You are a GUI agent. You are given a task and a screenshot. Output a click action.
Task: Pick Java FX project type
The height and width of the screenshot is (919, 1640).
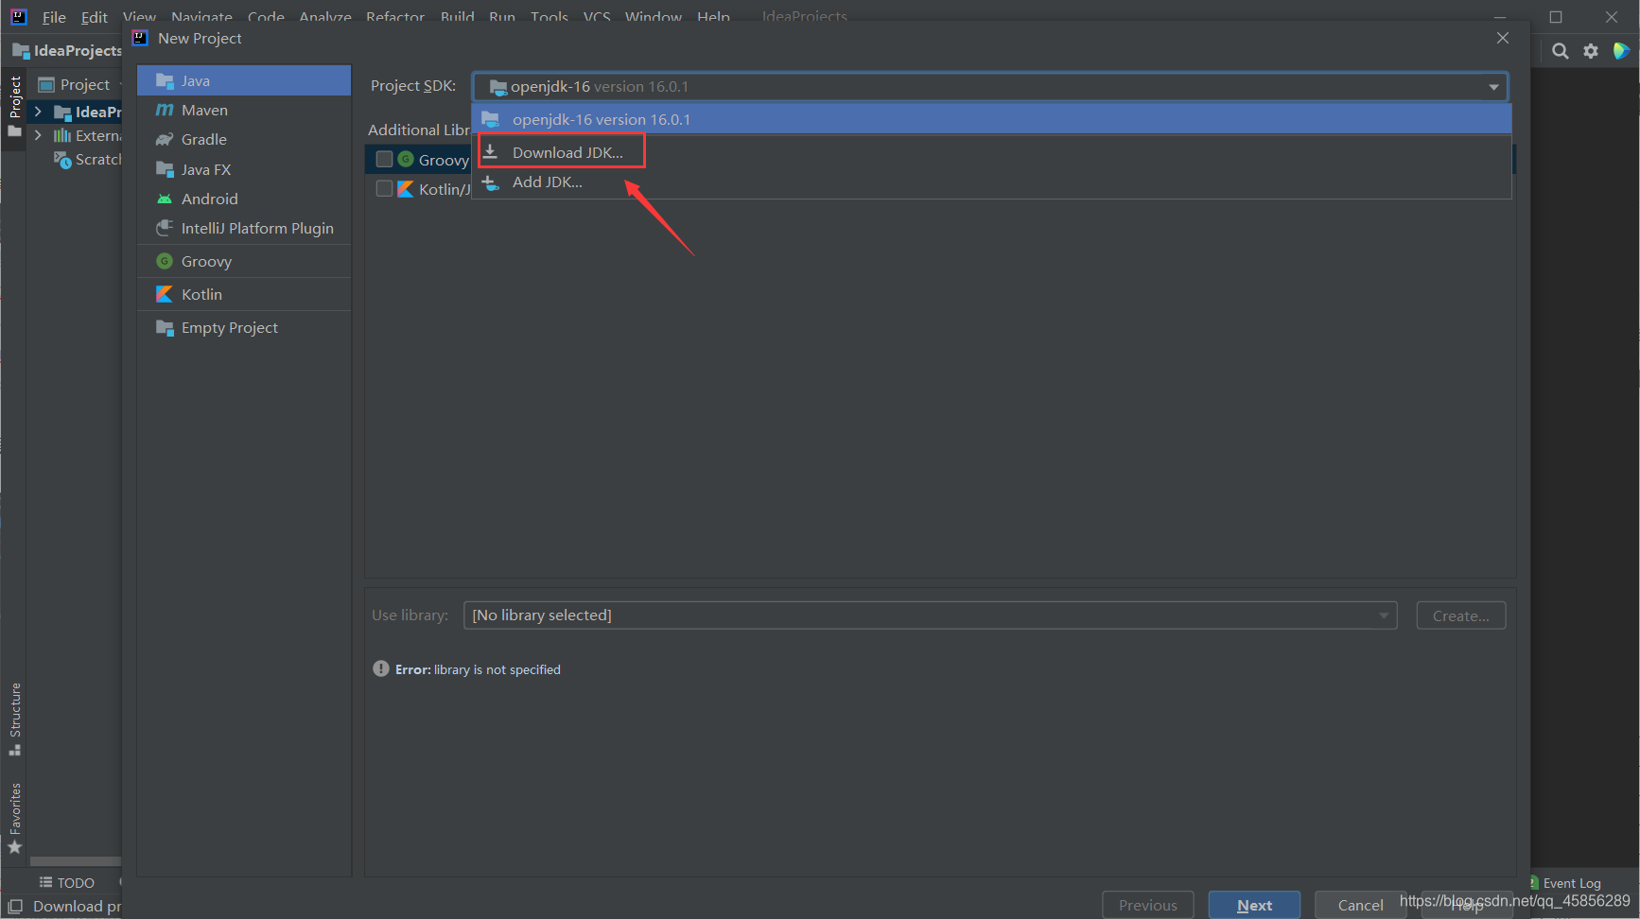point(244,169)
